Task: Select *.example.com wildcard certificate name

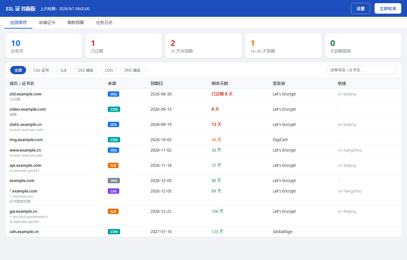Action: (24, 191)
